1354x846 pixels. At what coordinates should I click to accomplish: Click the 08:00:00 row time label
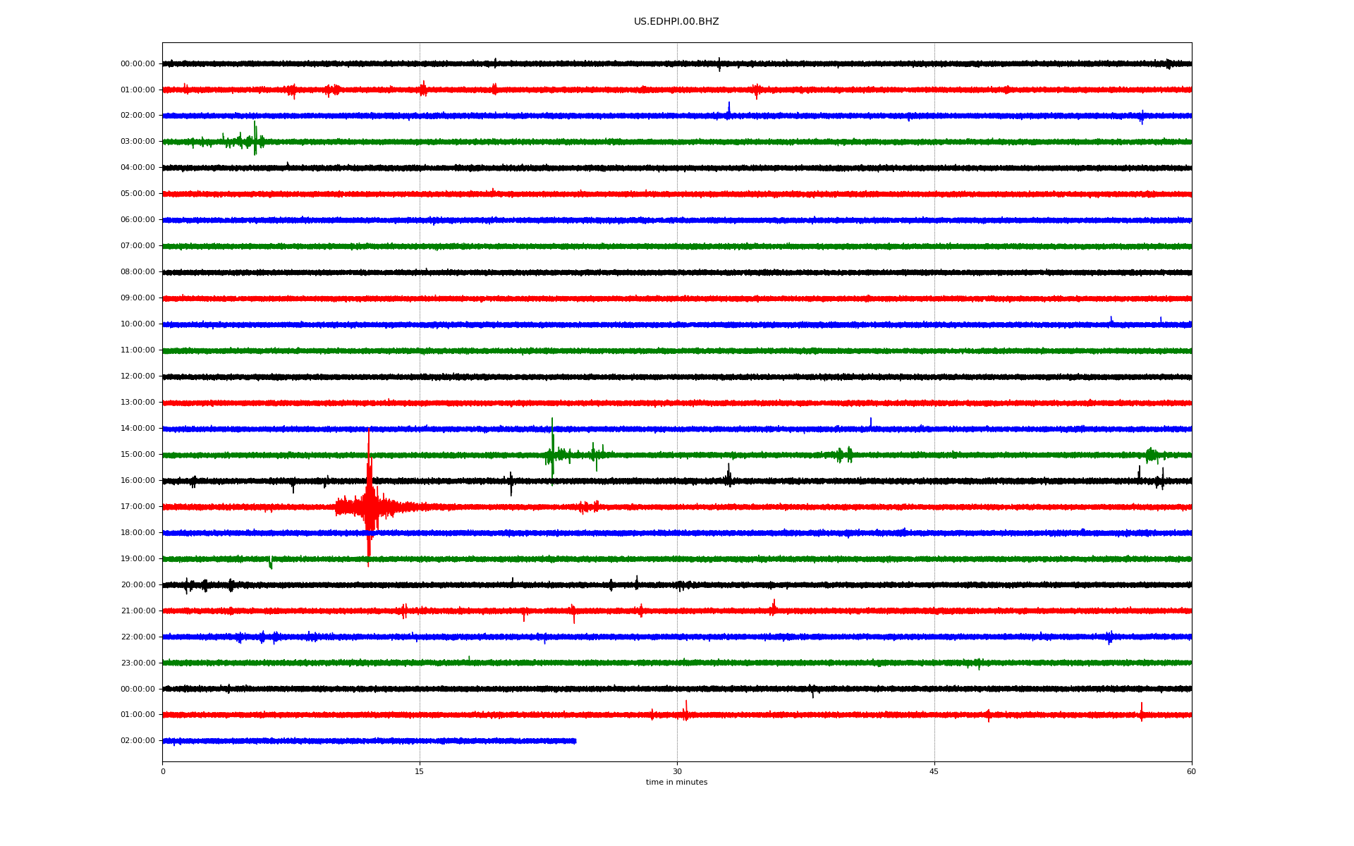[138, 272]
